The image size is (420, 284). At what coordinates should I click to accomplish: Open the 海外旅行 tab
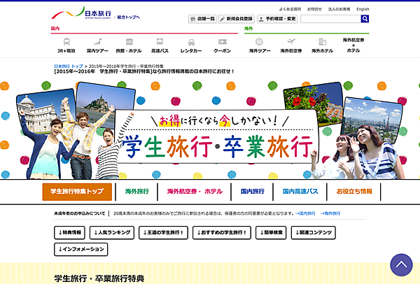[137, 192]
